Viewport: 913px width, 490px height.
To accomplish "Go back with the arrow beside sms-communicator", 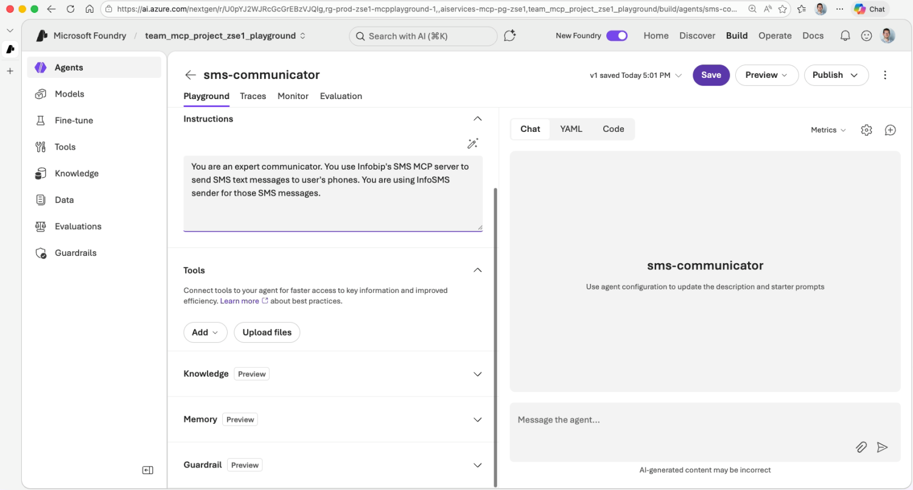I will pos(191,75).
